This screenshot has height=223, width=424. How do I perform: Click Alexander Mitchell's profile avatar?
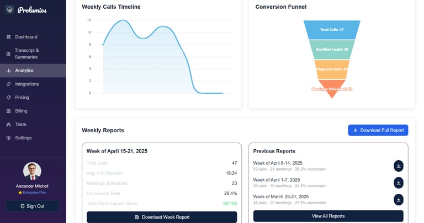click(32, 171)
